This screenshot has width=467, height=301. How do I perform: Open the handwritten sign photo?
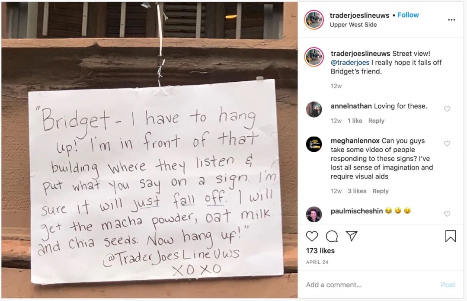150,150
